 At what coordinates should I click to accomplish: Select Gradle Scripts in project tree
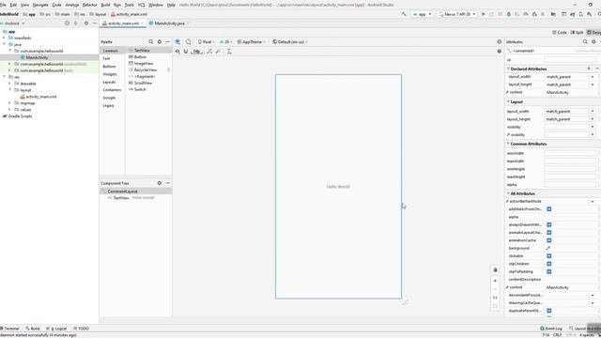click(20, 116)
